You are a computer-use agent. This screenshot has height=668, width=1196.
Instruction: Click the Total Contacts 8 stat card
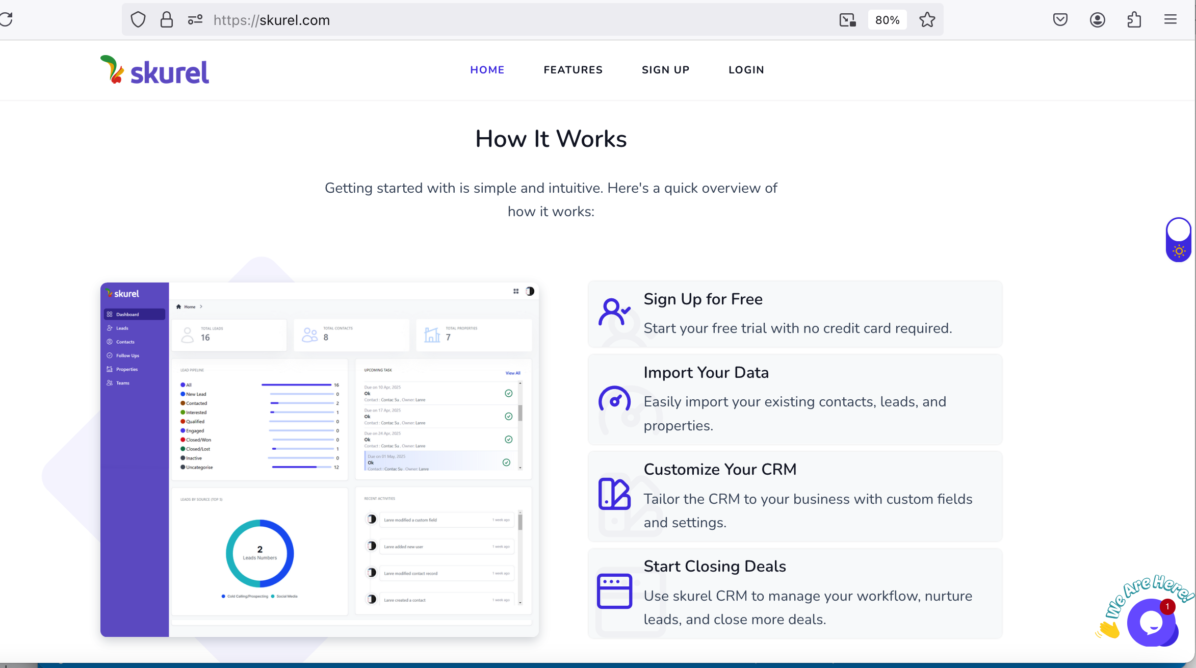[351, 335]
